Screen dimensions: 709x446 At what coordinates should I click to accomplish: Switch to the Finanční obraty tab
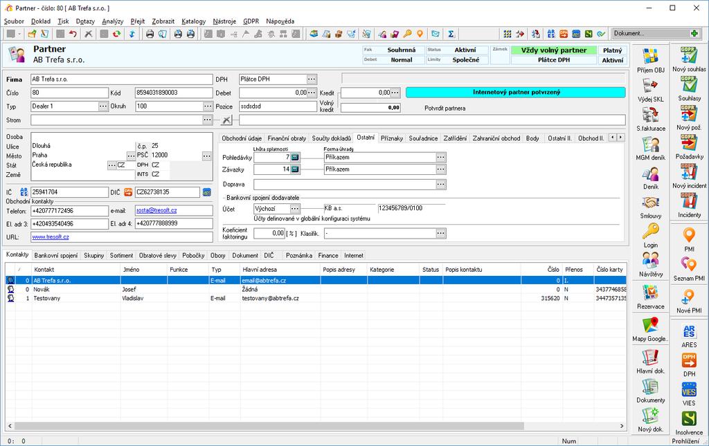click(x=287, y=138)
